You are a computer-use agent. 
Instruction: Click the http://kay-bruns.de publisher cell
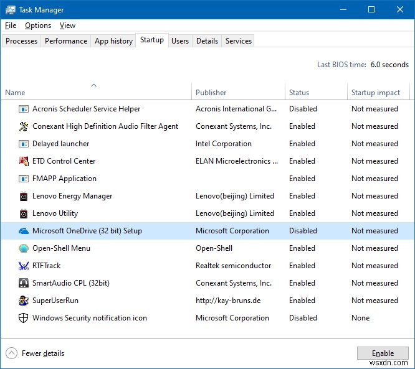[228, 301]
